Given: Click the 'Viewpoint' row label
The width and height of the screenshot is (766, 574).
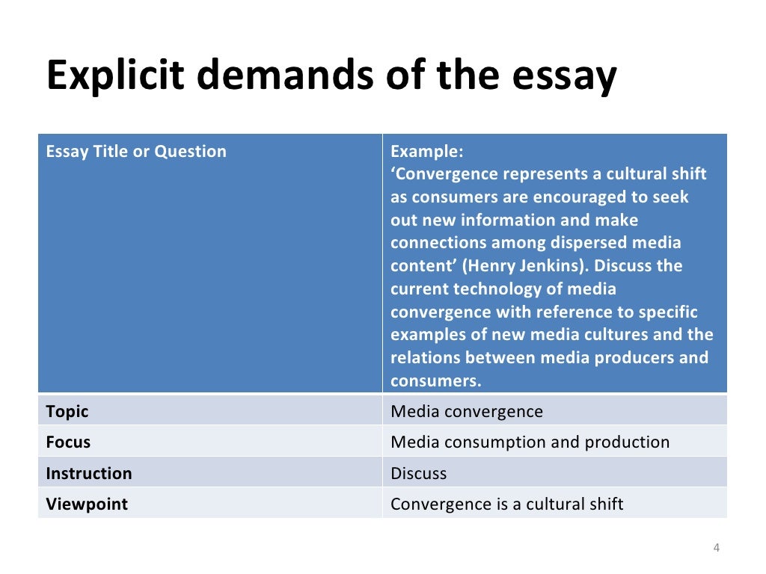Looking at the screenshot, I should tap(87, 504).
